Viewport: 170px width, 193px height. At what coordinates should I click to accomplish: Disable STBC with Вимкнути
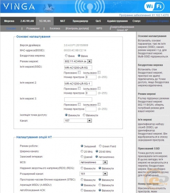click(x=82, y=180)
